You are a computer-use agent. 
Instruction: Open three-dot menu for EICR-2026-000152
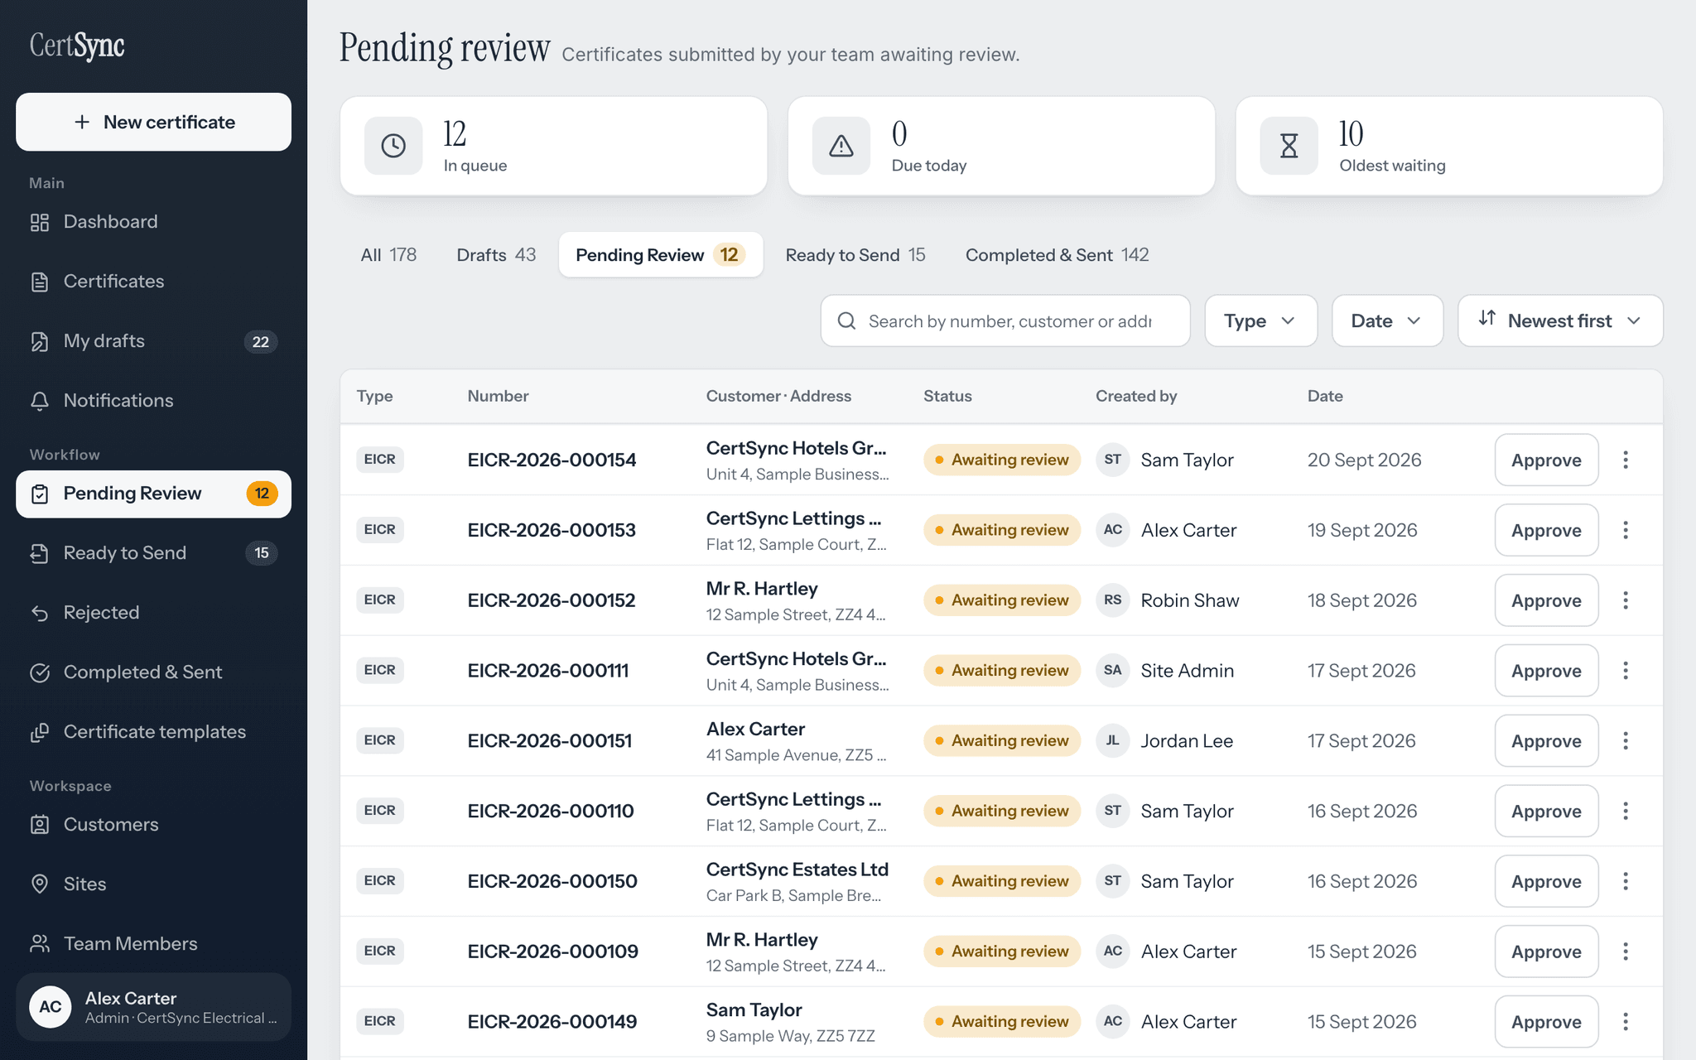[x=1626, y=600]
